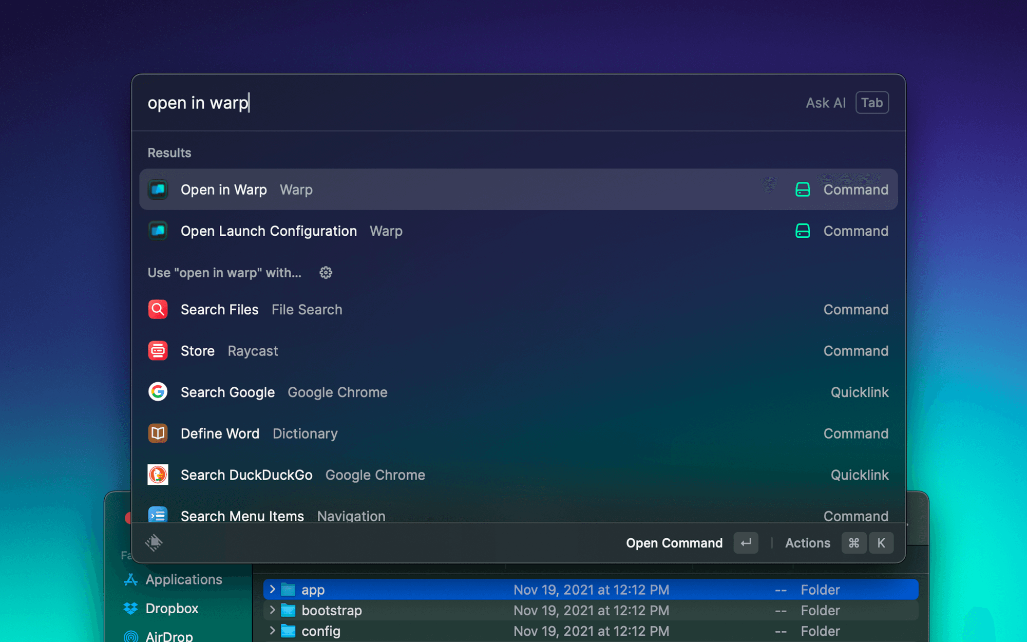This screenshot has height=642, width=1027.
Task: Click the Warp icon beside Open in Warp
Action: (x=158, y=190)
